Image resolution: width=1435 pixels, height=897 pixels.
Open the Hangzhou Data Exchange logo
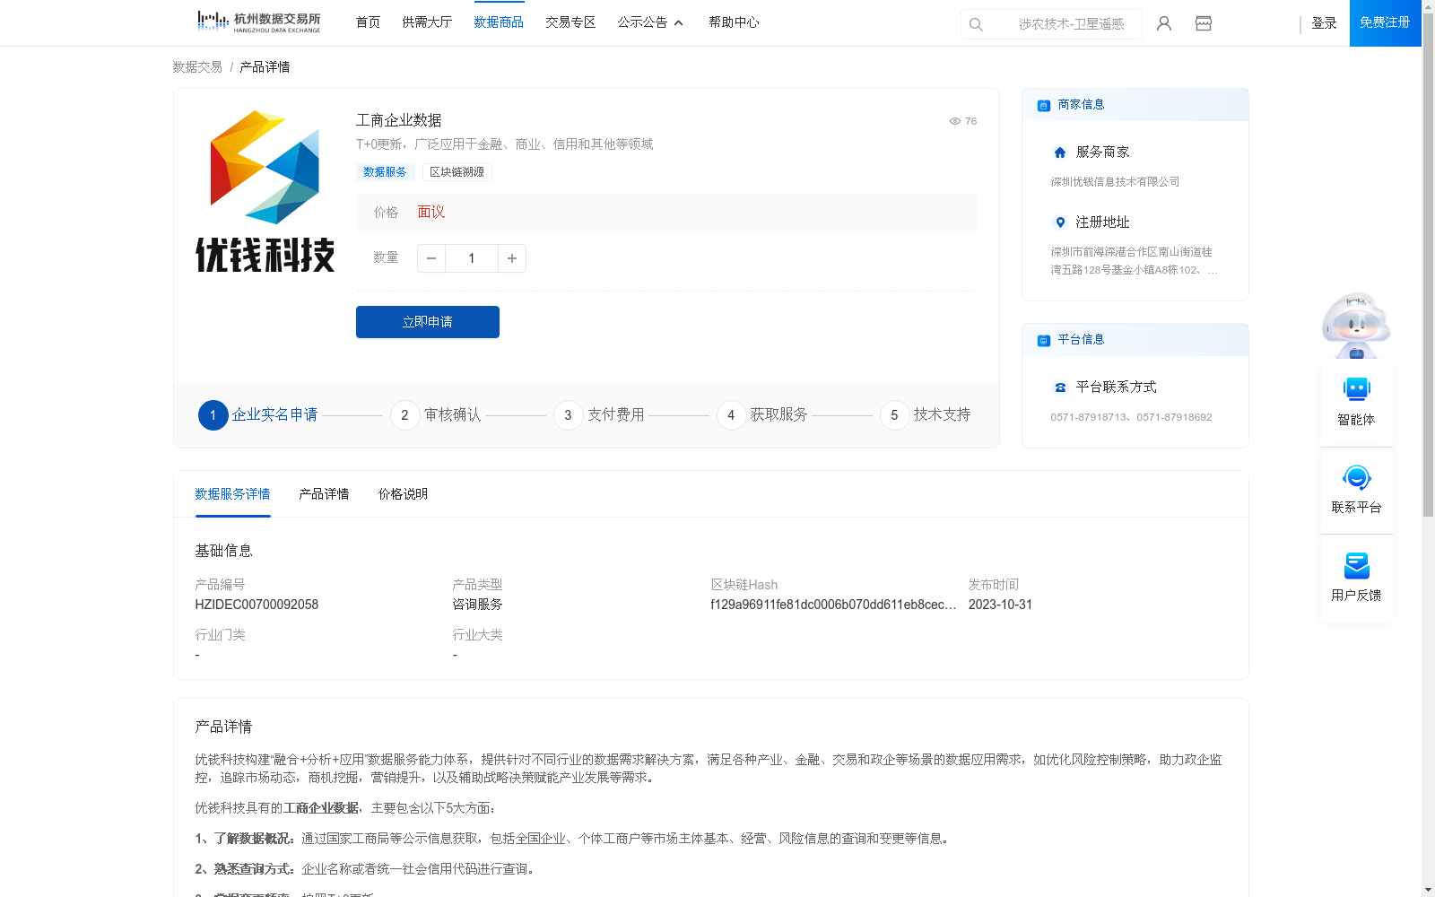click(x=258, y=22)
